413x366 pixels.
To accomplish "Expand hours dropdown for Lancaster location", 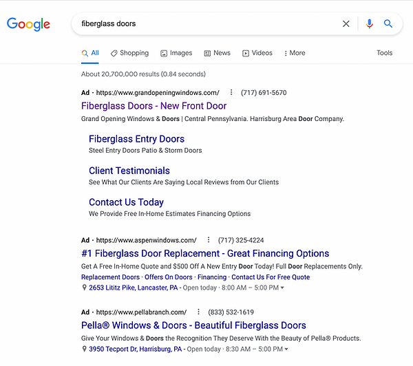I will [x=282, y=288].
